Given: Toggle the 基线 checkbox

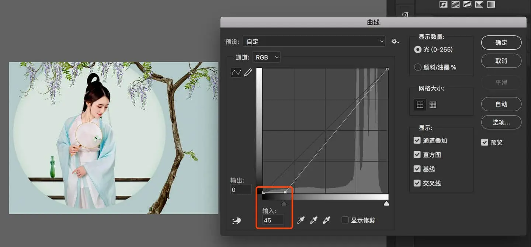Looking at the screenshot, I should pos(417,169).
